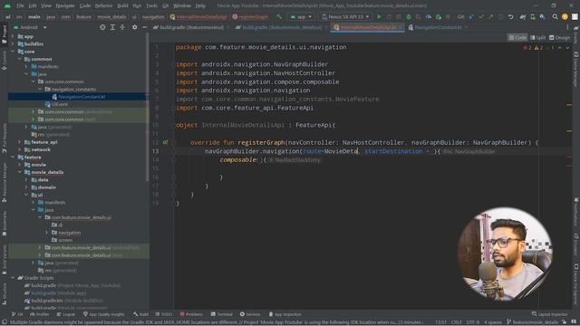
Task: Click the Git update project arrow
Action: 471,16
